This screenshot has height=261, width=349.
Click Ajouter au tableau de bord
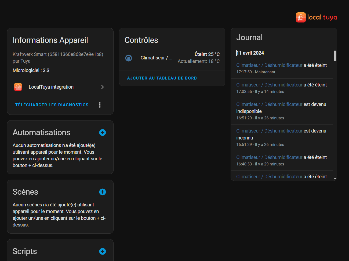[162, 78]
